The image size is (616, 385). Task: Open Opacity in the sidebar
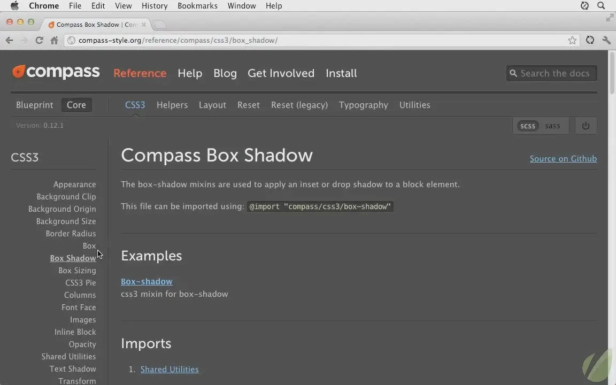[82, 344]
